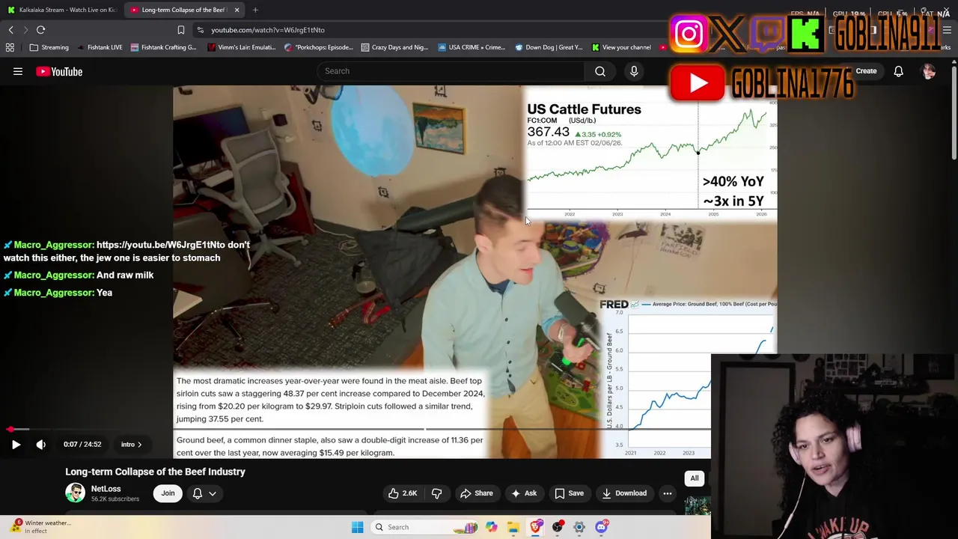
Task: Open the USA CRIME bookmark
Action: tap(472, 47)
